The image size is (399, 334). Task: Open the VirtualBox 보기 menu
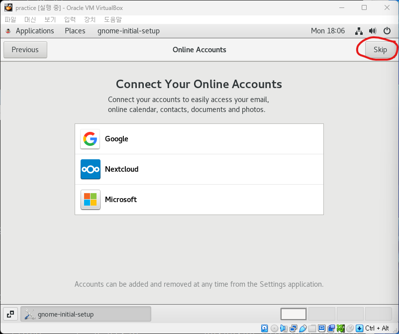click(x=50, y=19)
